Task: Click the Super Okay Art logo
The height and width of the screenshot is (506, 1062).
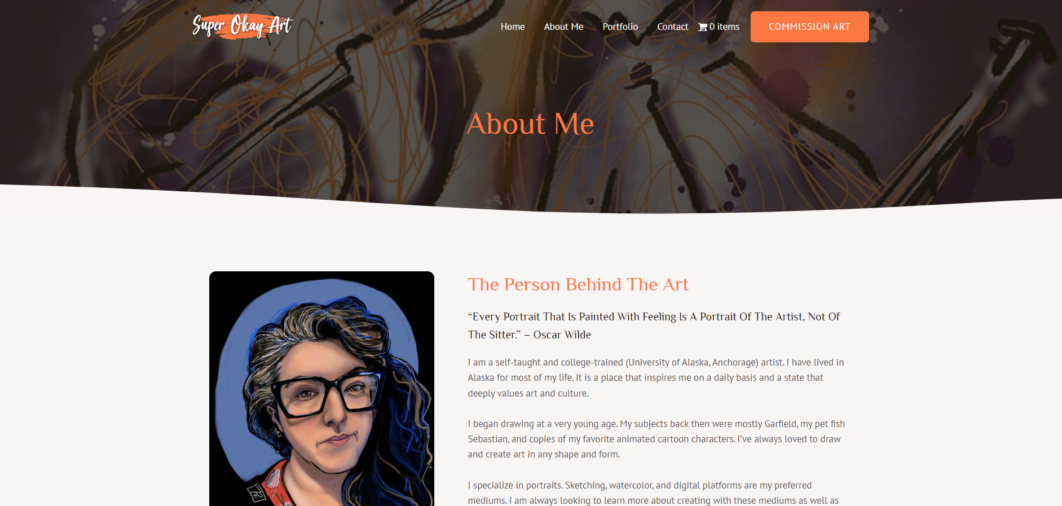Action: pyautogui.click(x=243, y=26)
